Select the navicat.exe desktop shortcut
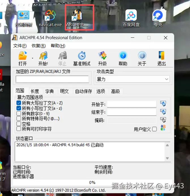 click(x=50, y=18)
